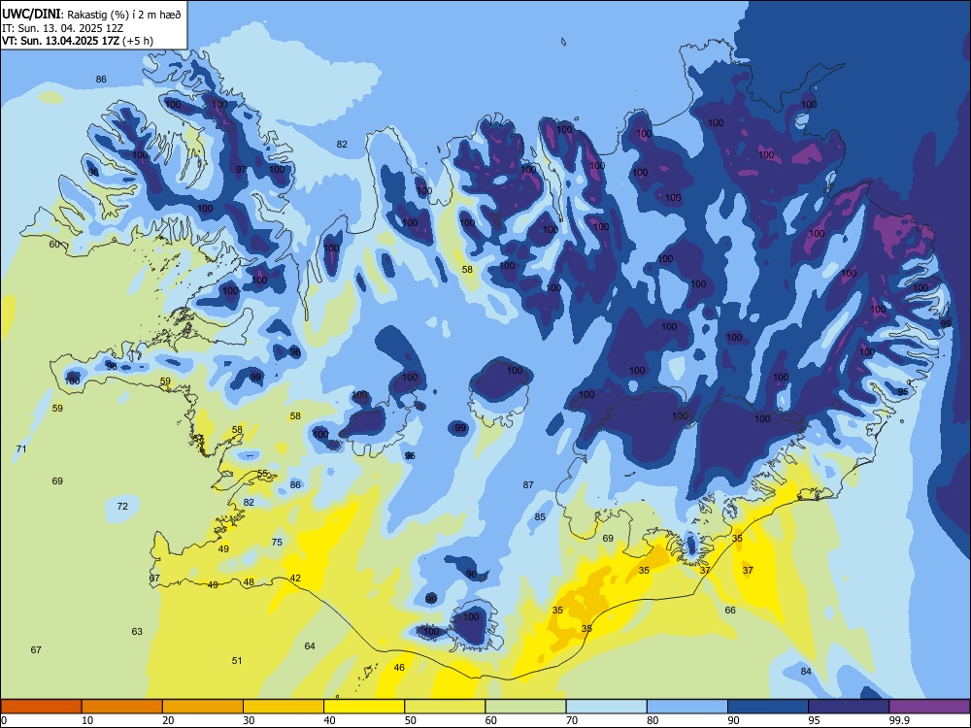Click the dark orange 0–10 legend swatch

(x=41, y=707)
